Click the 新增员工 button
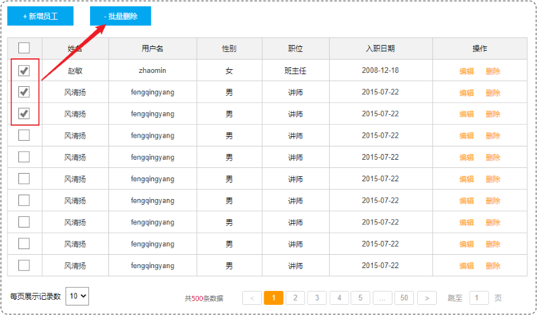The image size is (537, 315). click(40, 16)
